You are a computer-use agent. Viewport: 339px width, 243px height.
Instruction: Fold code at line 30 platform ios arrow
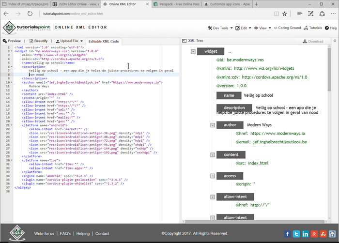pos(12,160)
